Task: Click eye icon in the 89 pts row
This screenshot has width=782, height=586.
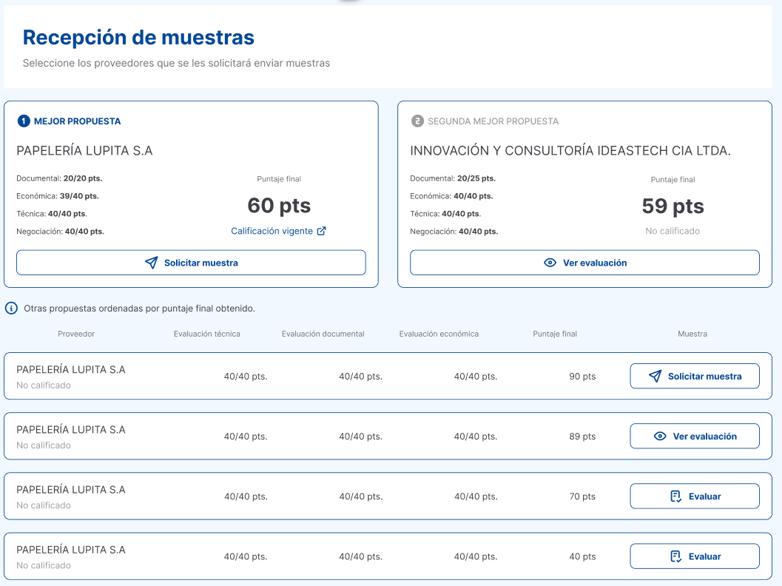Action: click(x=661, y=437)
